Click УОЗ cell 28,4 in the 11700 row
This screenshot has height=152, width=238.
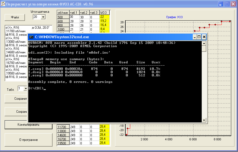click(x=105, y=127)
